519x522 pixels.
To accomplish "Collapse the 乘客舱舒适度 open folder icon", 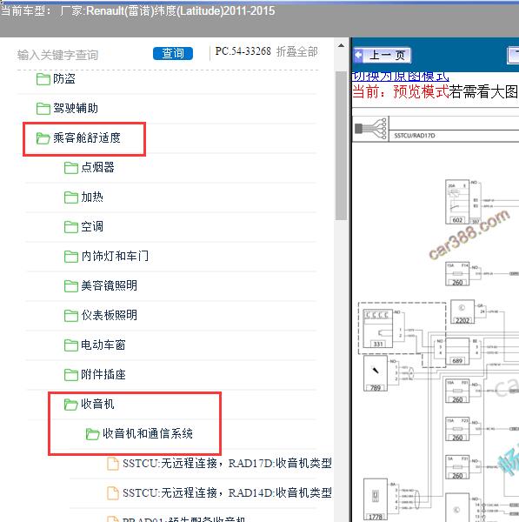I will click(43, 138).
